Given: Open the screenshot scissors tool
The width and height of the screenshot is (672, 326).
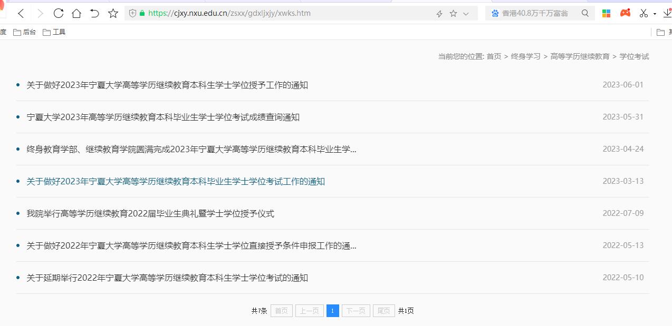Looking at the screenshot, I should pos(644,13).
